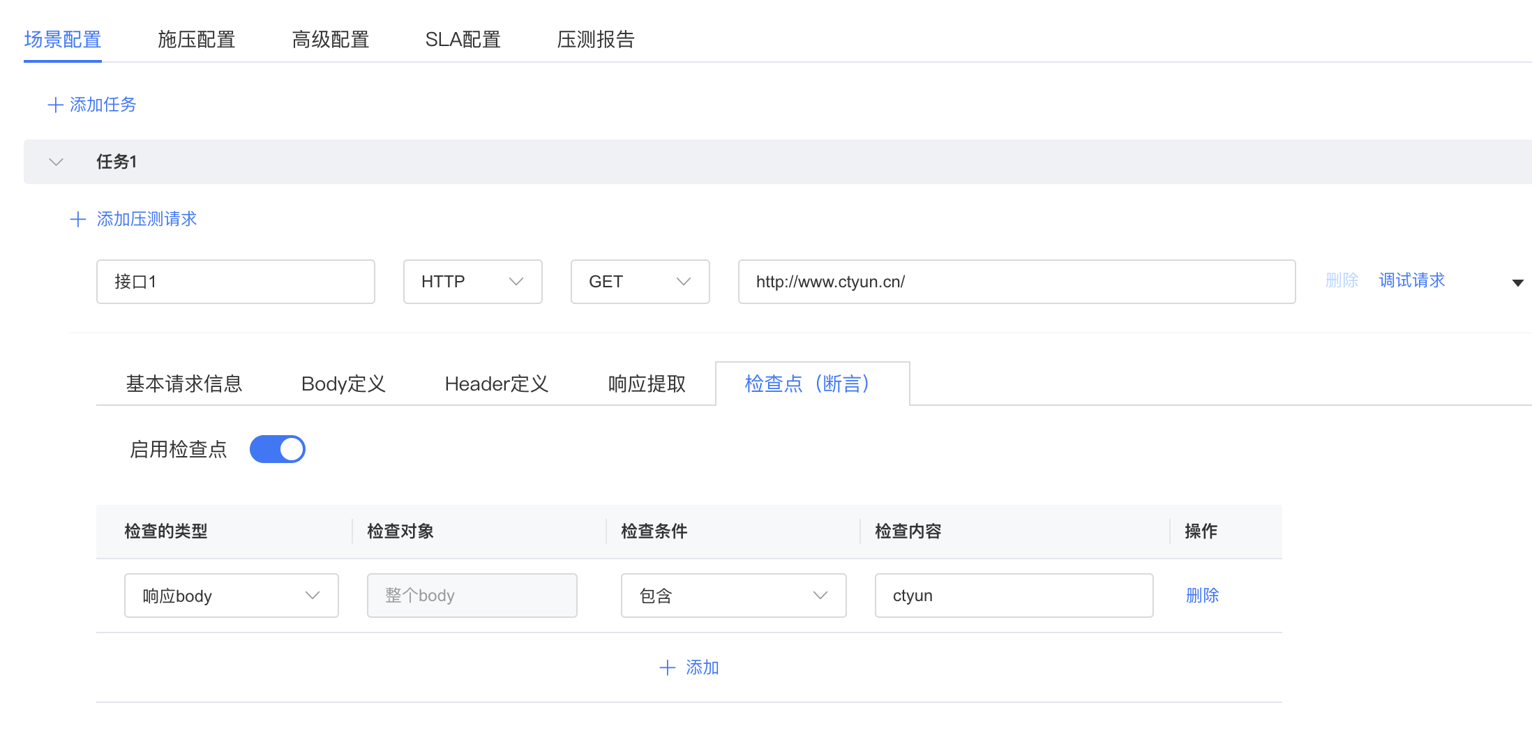Select the 响应提取 sub-tab

coord(647,384)
